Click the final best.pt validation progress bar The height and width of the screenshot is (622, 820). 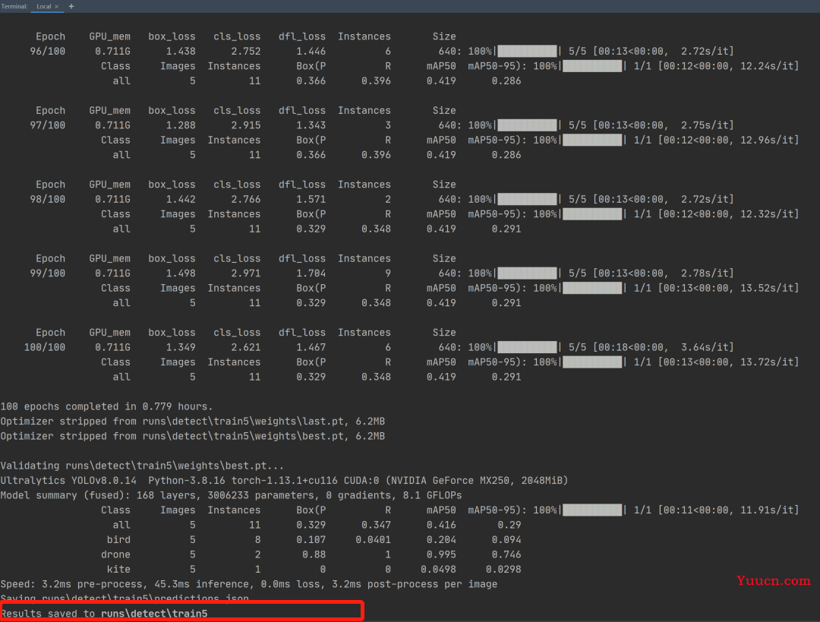pos(592,510)
